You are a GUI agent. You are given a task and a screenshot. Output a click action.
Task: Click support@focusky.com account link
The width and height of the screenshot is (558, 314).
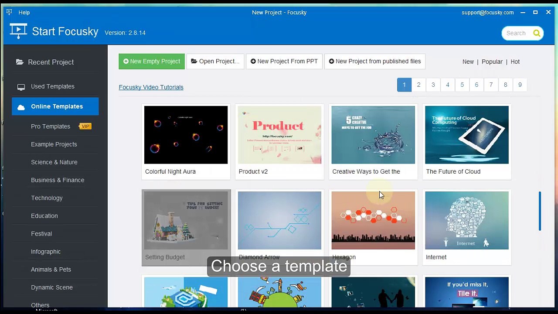[487, 13]
